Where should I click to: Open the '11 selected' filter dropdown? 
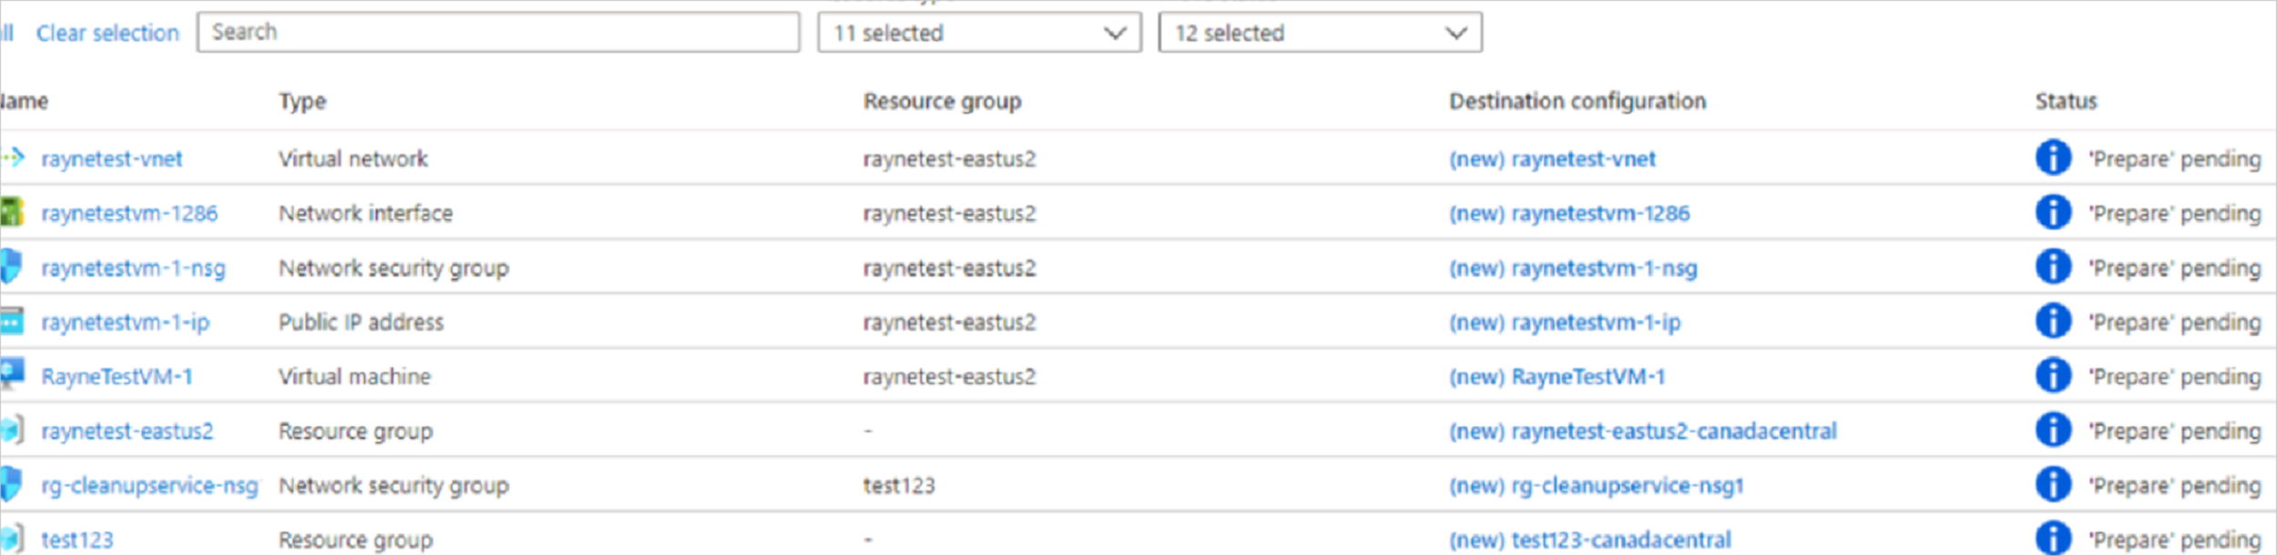pyautogui.click(x=979, y=33)
